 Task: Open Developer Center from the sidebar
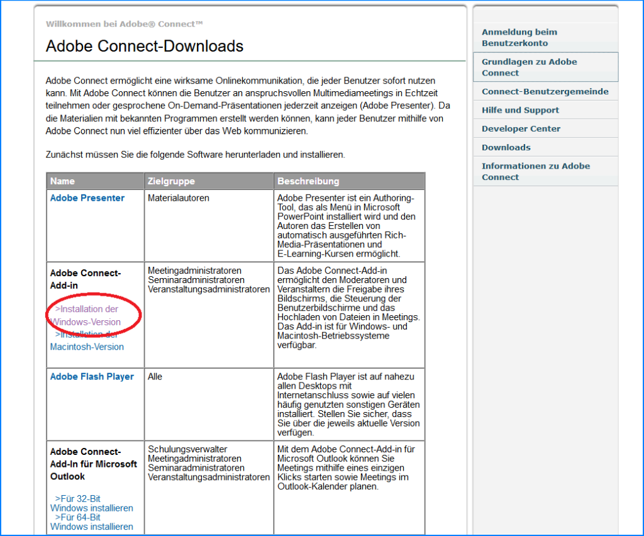[521, 129]
